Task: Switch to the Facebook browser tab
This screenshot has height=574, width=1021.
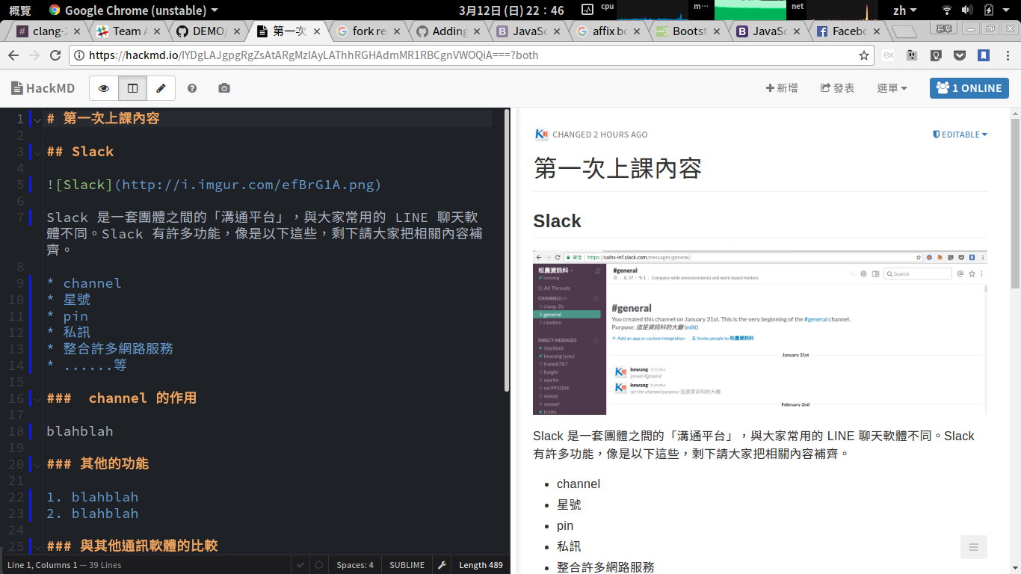Action: (x=849, y=31)
